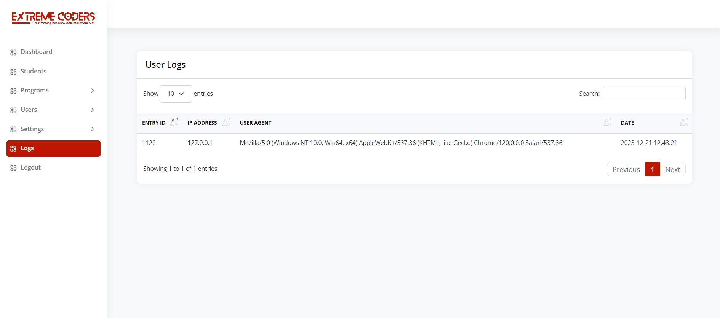Sort table by Entry ID sort icon
720x318 pixels.
(x=174, y=122)
